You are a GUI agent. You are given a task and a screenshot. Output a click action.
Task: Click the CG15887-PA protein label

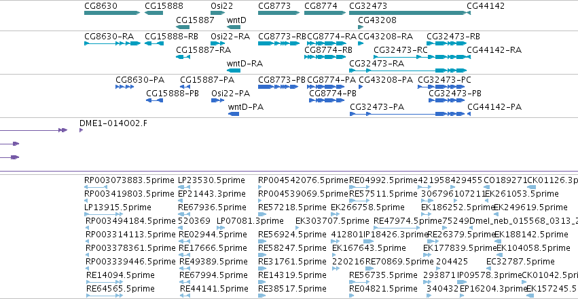[207, 80]
